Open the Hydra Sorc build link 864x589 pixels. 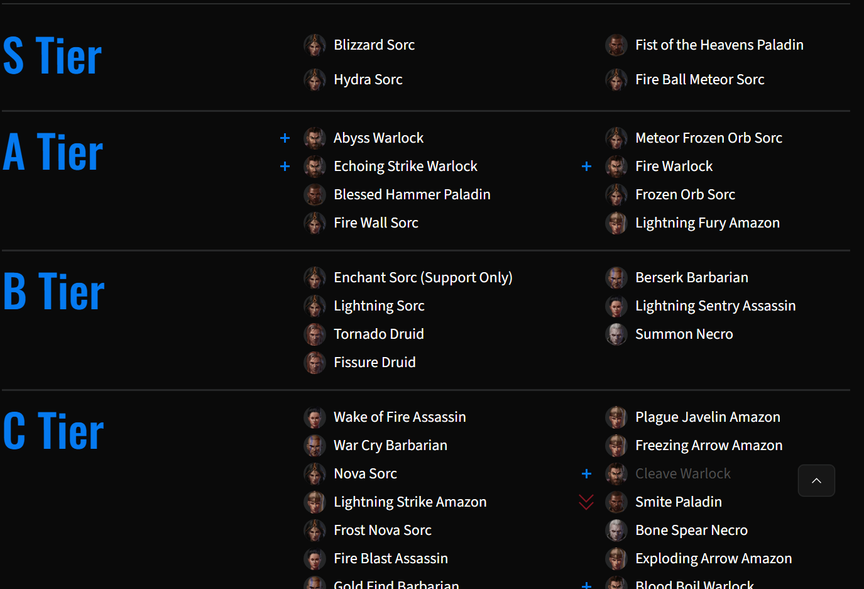point(368,80)
